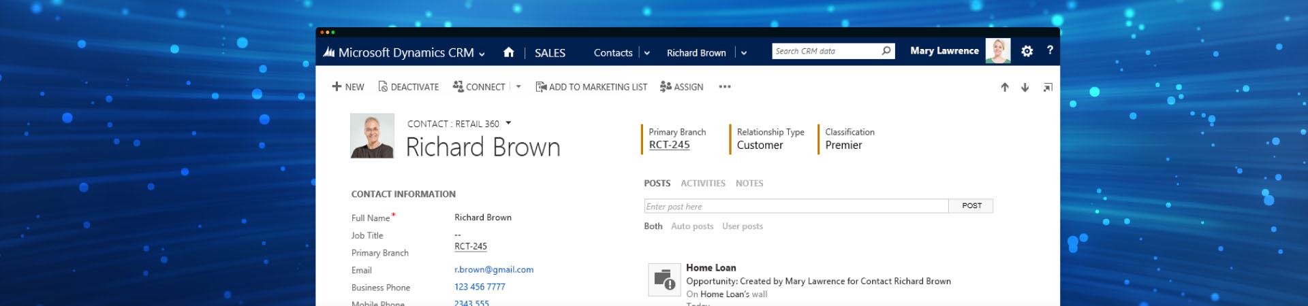1308x306 pixels.
Task: Open the RCT-245 link in Contact Information
Action: pyautogui.click(x=471, y=247)
